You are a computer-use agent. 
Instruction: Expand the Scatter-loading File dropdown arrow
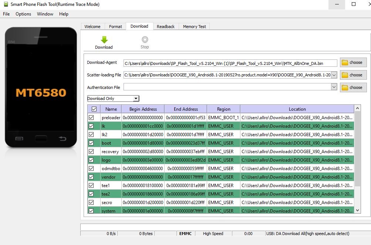click(334, 75)
